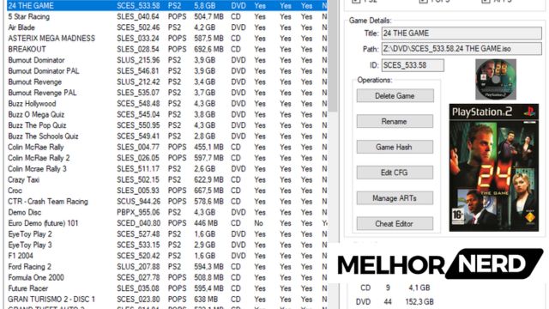Image resolution: width=549 pixels, height=309 pixels.
Task: Click the game ID field
Action: [x=413, y=65]
